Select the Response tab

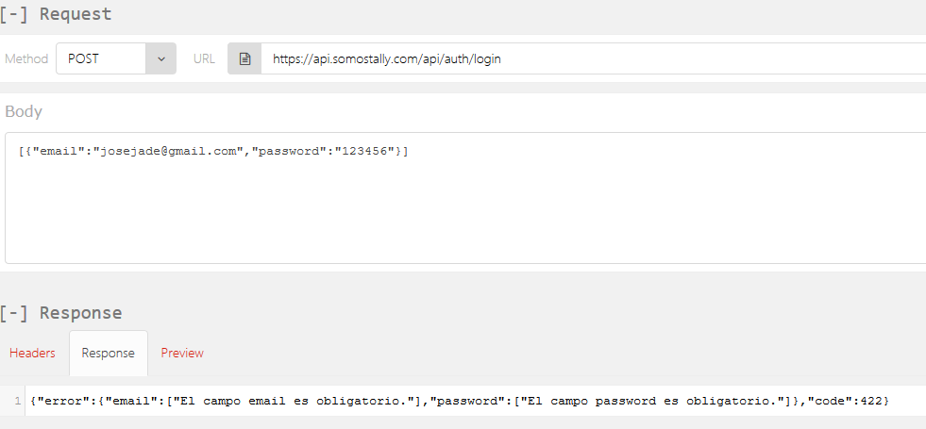(x=108, y=353)
